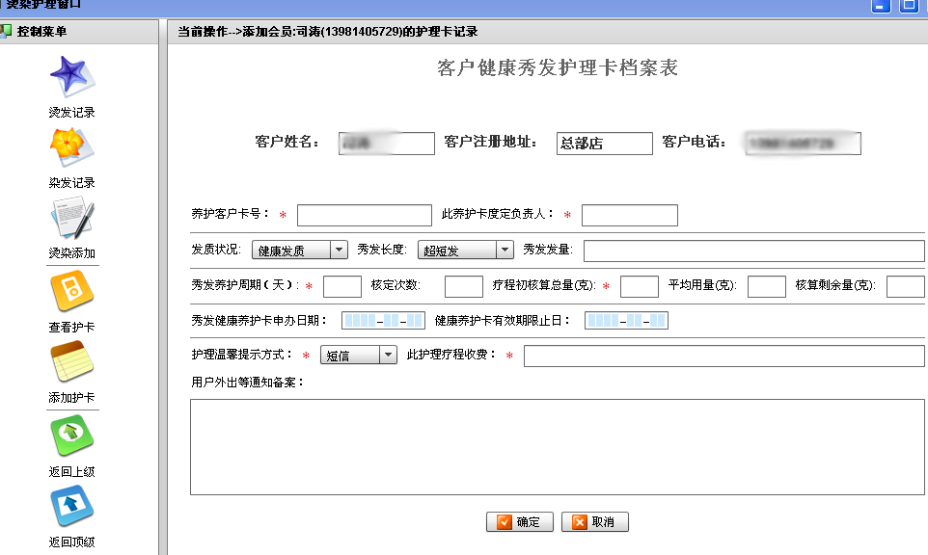The width and height of the screenshot is (928, 555).
Task: Click the 客户注册地址 field showing 总部店
Action: click(x=605, y=144)
